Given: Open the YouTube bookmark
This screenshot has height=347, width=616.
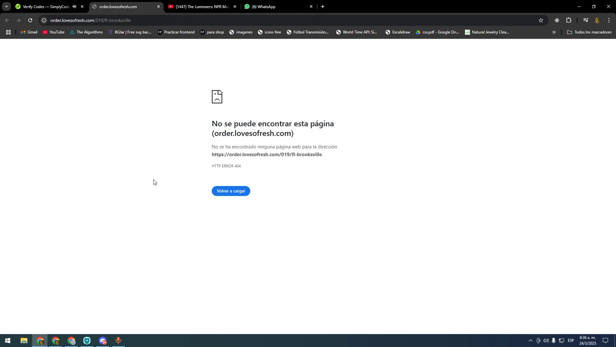Looking at the screenshot, I should (x=54, y=32).
